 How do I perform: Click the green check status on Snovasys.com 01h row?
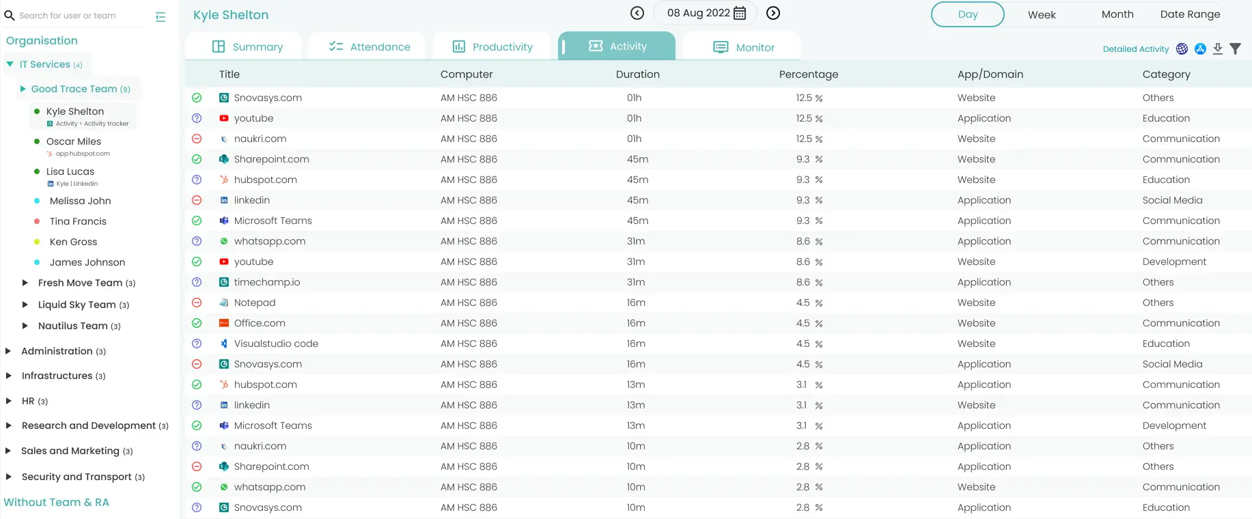point(197,98)
